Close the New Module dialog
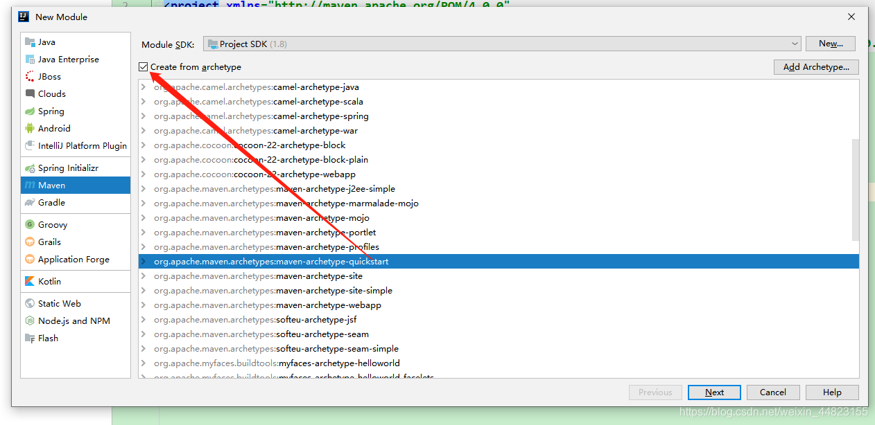This screenshot has height=425, width=875. pyautogui.click(x=851, y=17)
